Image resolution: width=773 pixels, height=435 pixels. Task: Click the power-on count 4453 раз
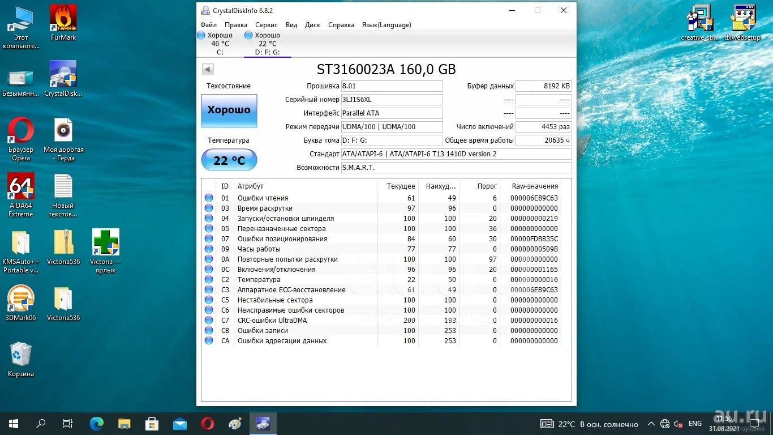(x=544, y=127)
